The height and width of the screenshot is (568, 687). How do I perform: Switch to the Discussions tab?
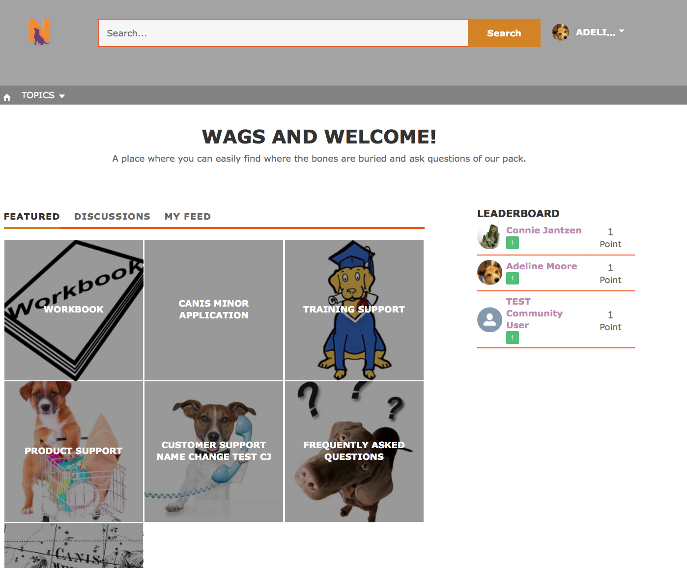point(112,217)
